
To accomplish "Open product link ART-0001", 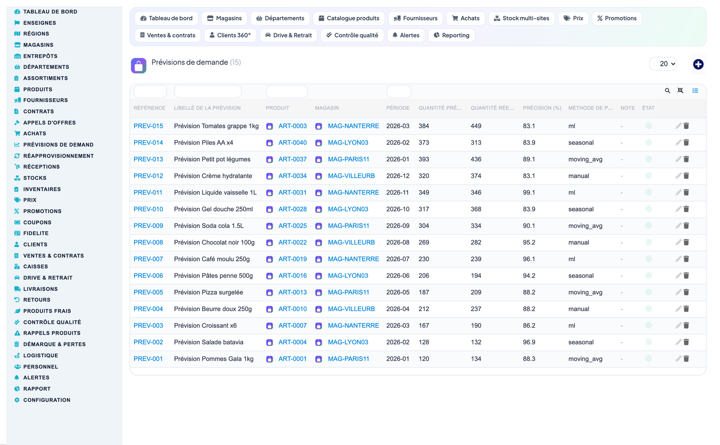I will [x=292, y=358].
